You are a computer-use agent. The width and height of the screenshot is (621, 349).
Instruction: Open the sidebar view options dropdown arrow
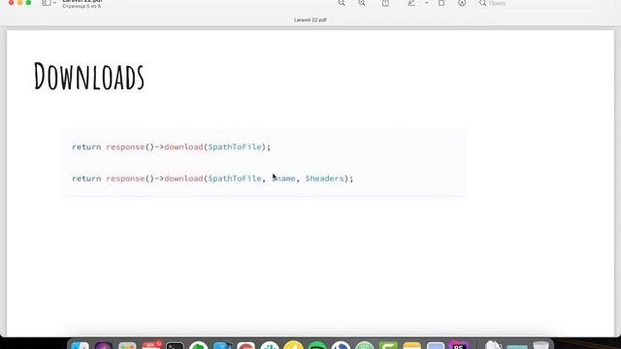[54, 3]
